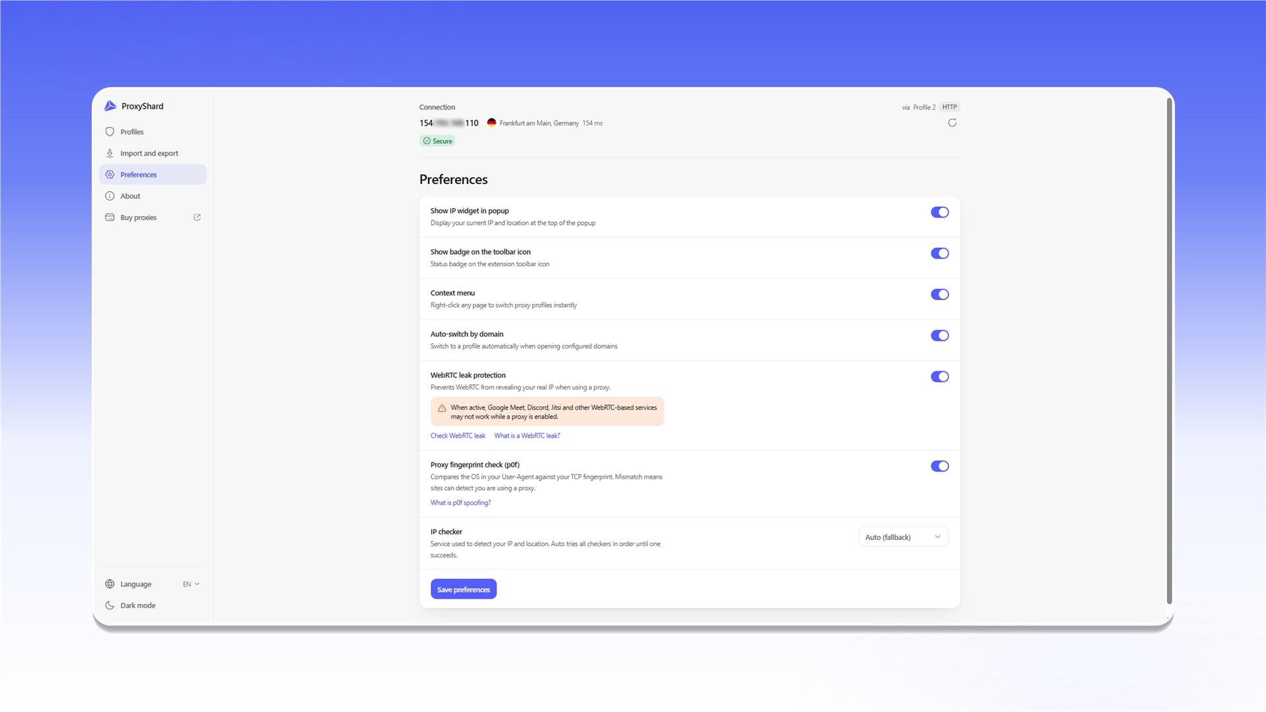This screenshot has width=1266, height=712.
Task: Switch on Dark mode
Action: [152, 605]
